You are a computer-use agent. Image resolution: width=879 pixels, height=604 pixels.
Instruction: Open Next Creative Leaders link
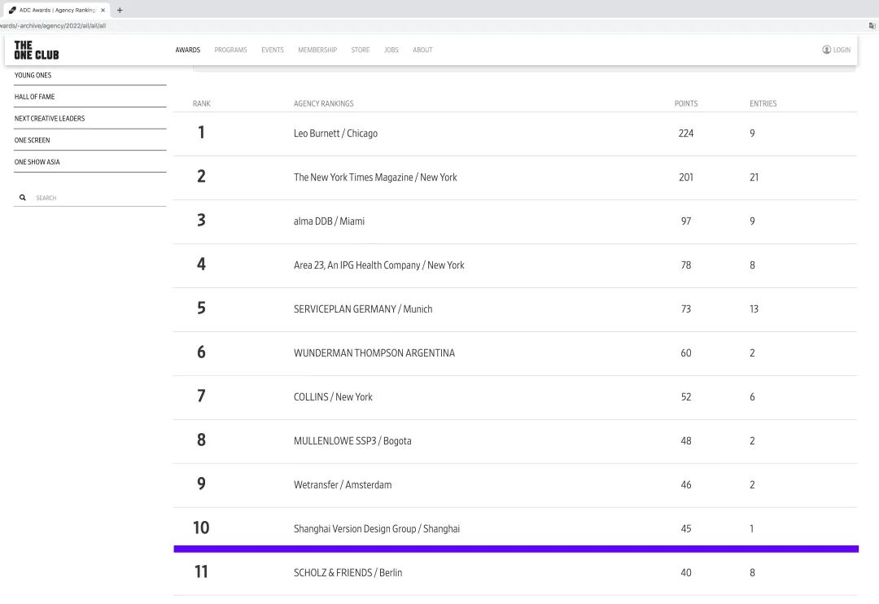tap(50, 118)
